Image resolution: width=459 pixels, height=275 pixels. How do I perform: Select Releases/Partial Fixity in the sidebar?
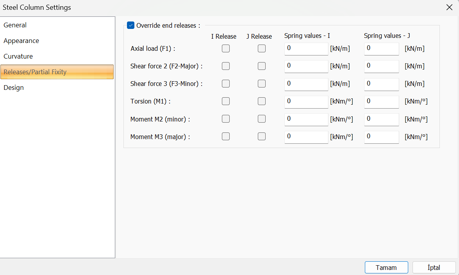point(57,72)
